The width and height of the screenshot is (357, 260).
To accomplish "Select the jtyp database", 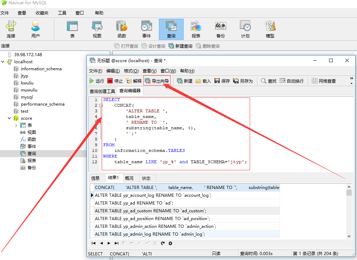I will pyautogui.click(x=24, y=76).
